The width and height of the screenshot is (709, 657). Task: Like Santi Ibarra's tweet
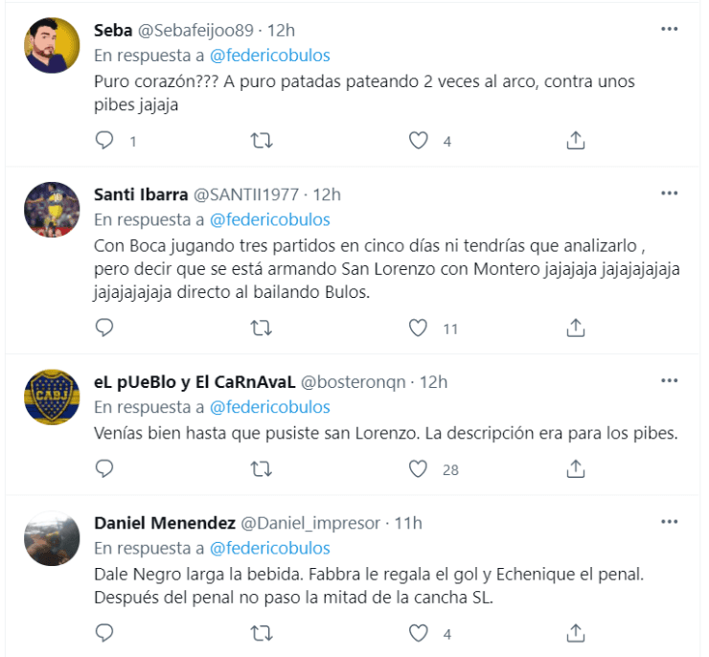[418, 328]
